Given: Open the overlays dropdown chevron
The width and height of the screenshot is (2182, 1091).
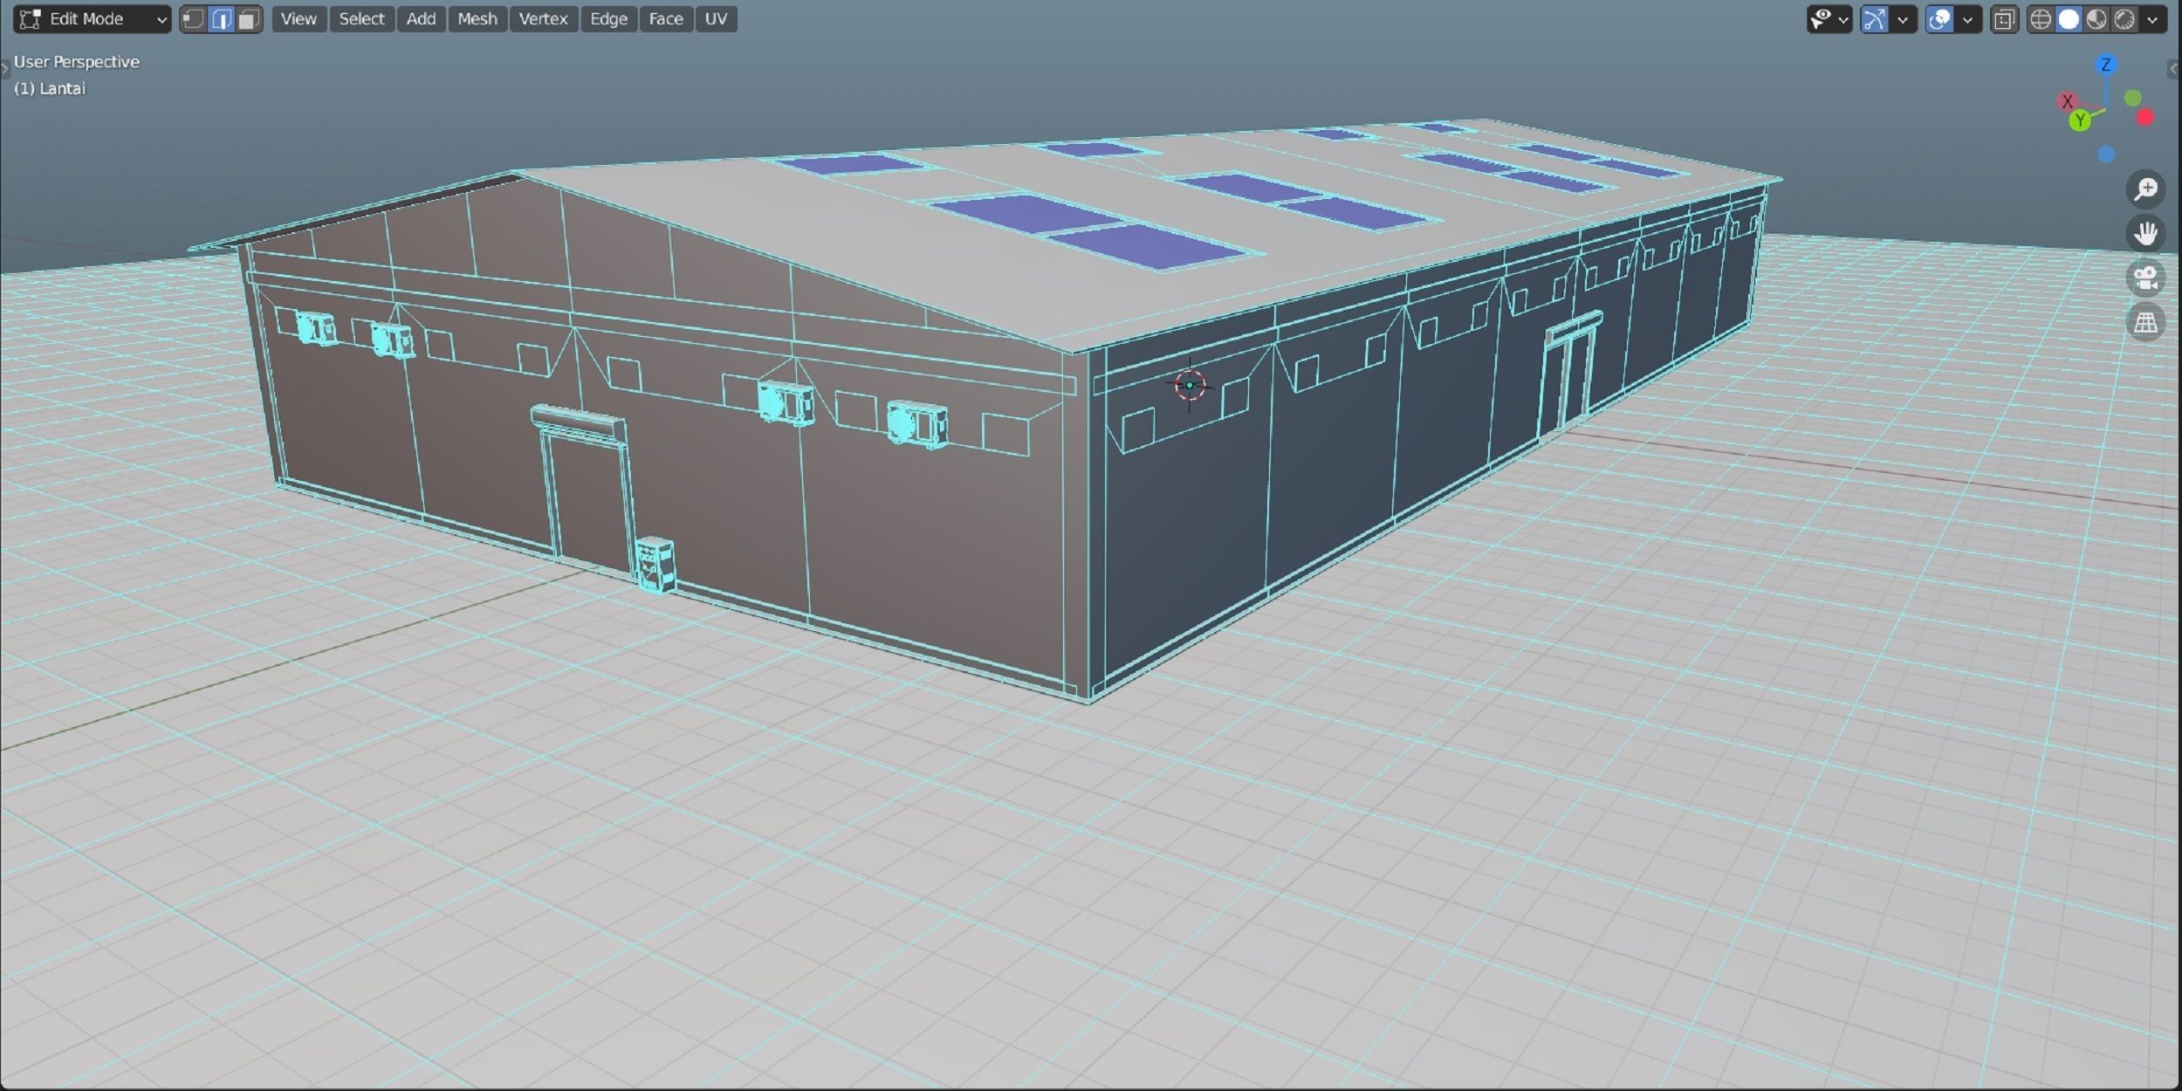Looking at the screenshot, I should [x=1967, y=18].
